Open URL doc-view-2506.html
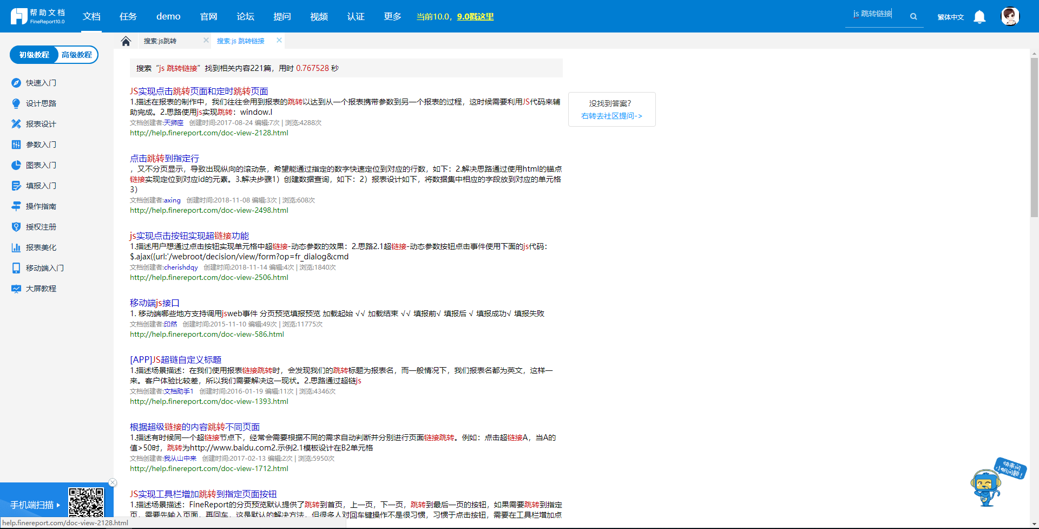This screenshot has height=529, width=1039. tap(209, 277)
